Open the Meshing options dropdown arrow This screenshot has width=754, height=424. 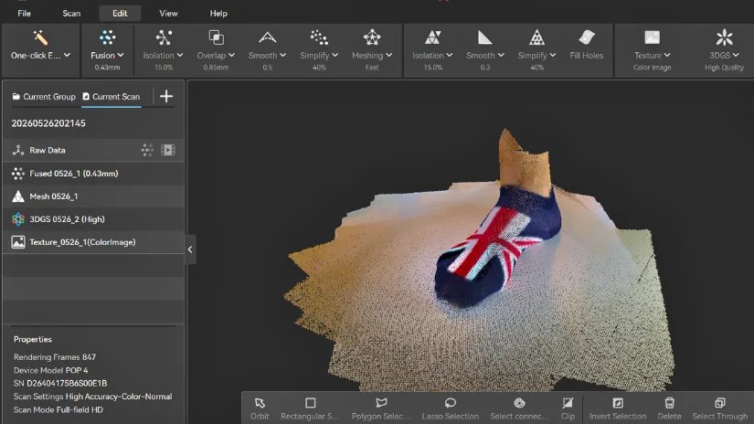click(x=389, y=55)
